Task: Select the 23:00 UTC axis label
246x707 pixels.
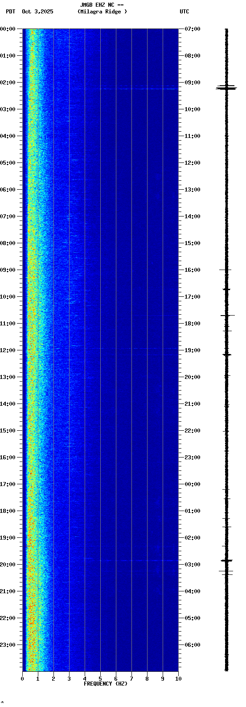Action: click(x=193, y=457)
